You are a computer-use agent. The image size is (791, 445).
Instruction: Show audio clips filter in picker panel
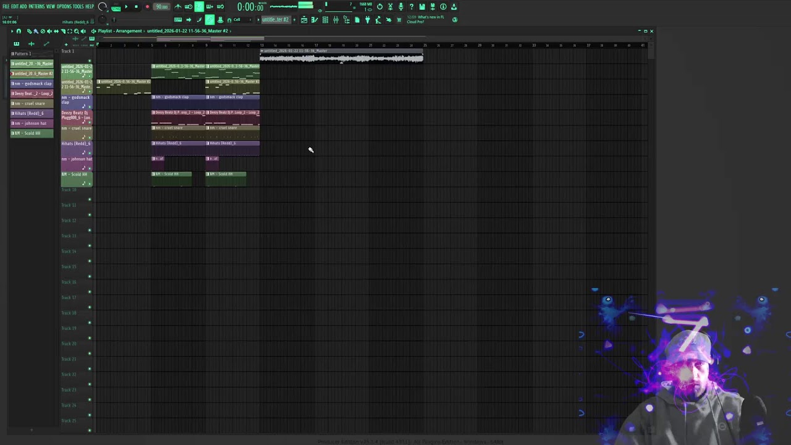point(32,44)
